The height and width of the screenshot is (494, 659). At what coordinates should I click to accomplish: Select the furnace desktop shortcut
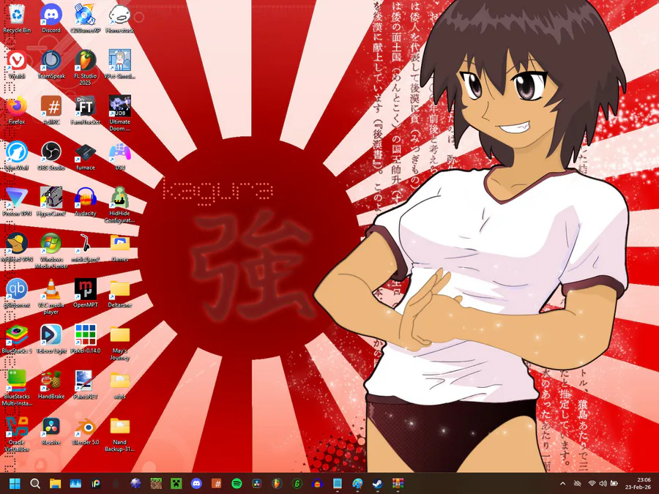(86, 157)
